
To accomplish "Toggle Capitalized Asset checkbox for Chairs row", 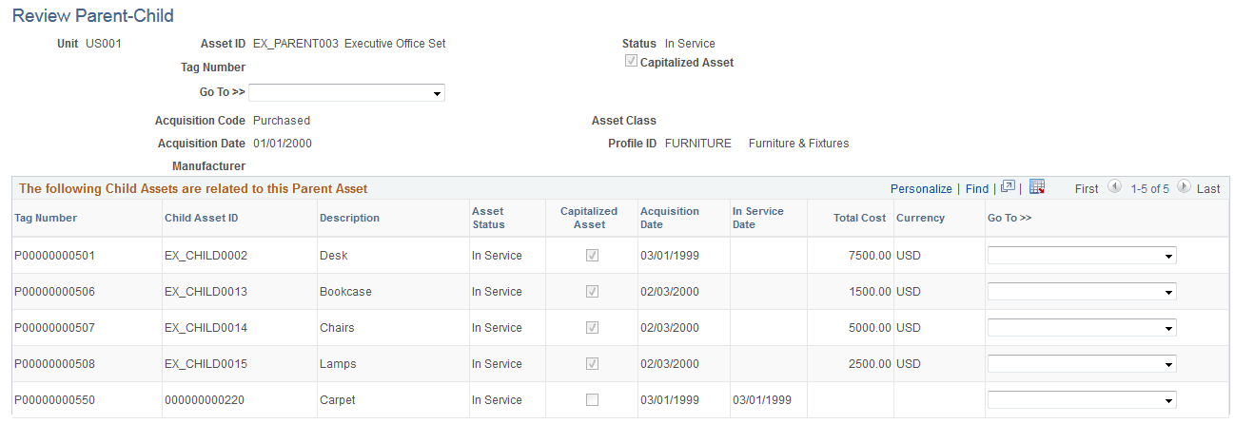I will pyautogui.click(x=592, y=328).
